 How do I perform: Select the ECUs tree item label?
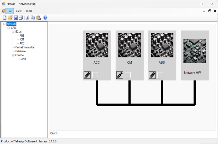coord(18,32)
